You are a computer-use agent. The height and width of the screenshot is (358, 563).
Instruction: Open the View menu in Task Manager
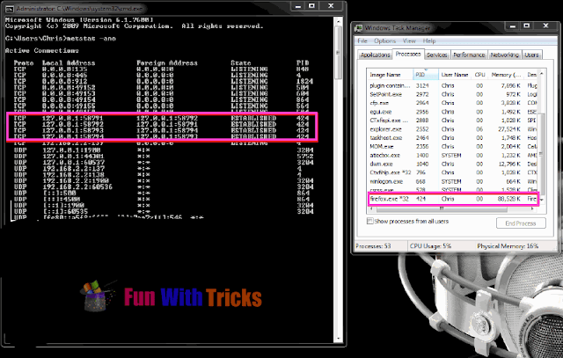[409, 41]
